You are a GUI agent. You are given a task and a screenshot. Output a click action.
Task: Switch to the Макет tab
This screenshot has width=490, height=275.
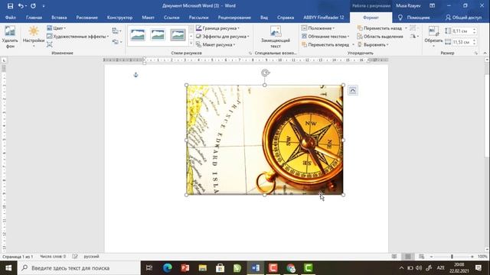point(148,18)
